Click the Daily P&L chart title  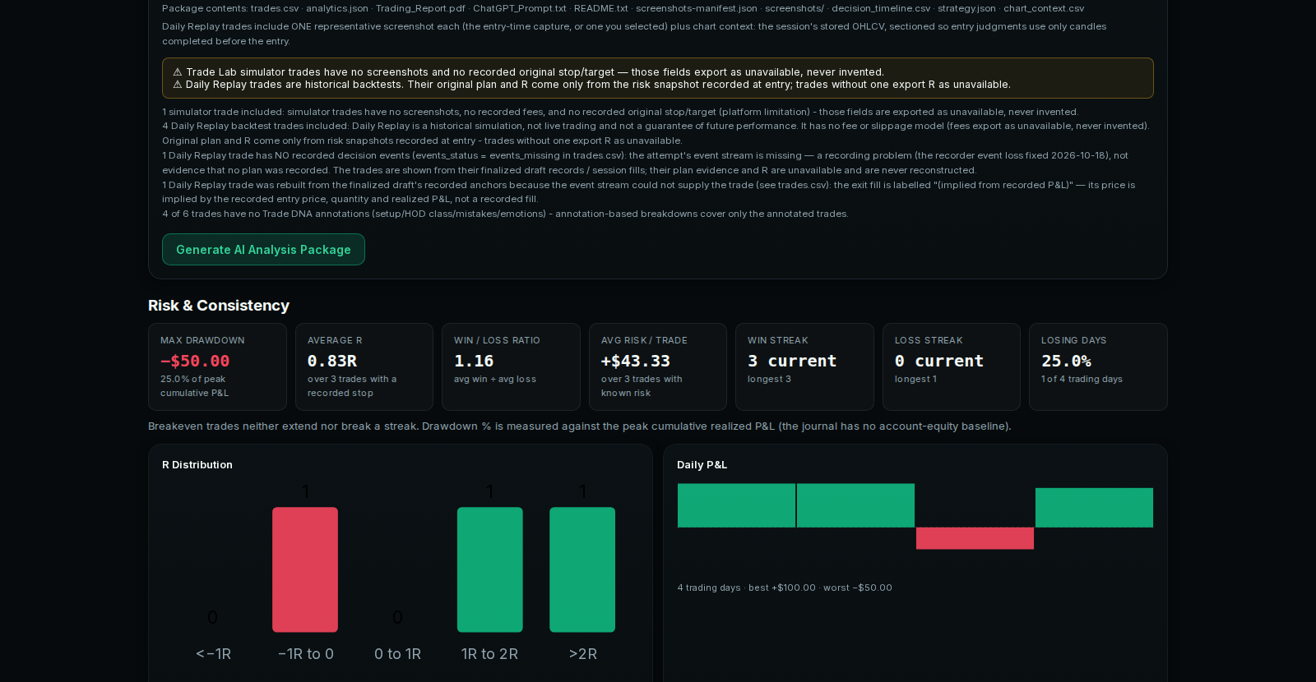(x=702, y=465)
